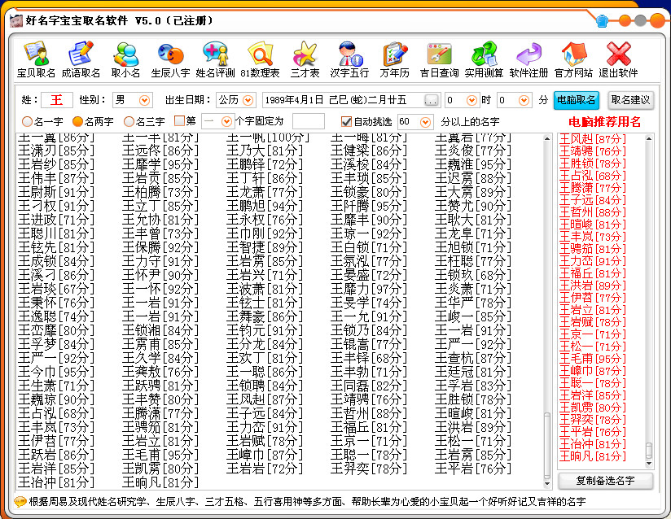Screen dimensions: 671x519
Task: Open 吉日查询 lucky day lookup
Action: [x=440, y=58]
